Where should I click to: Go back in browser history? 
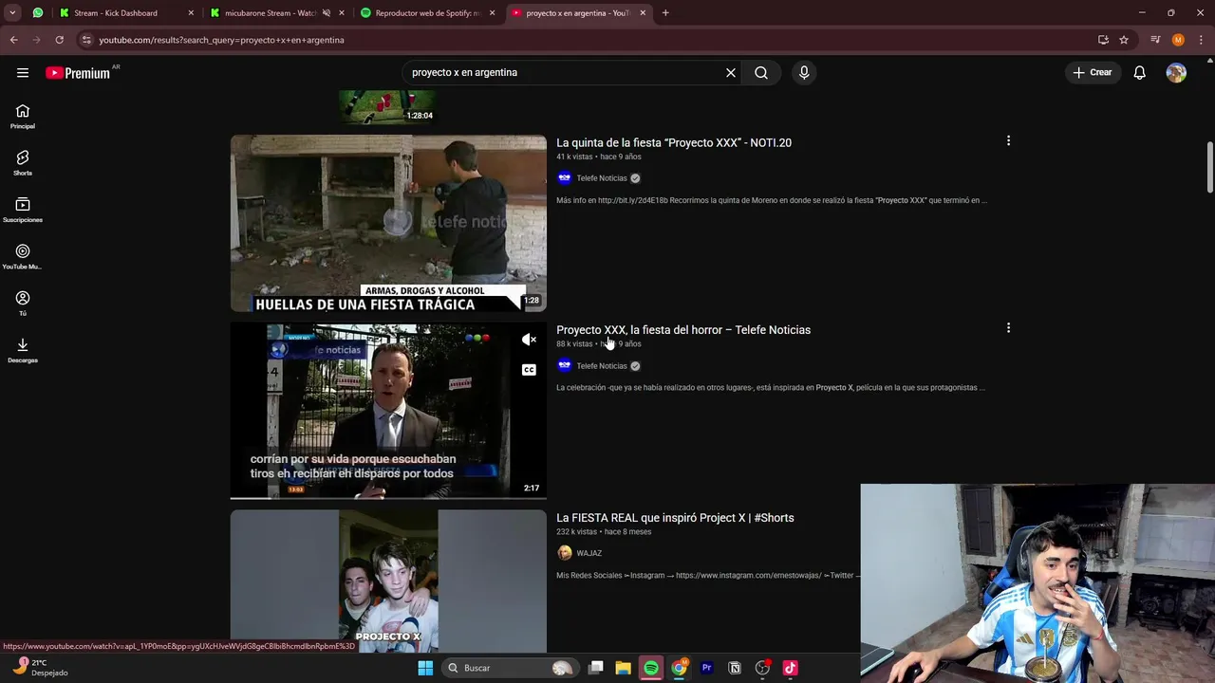13,40
